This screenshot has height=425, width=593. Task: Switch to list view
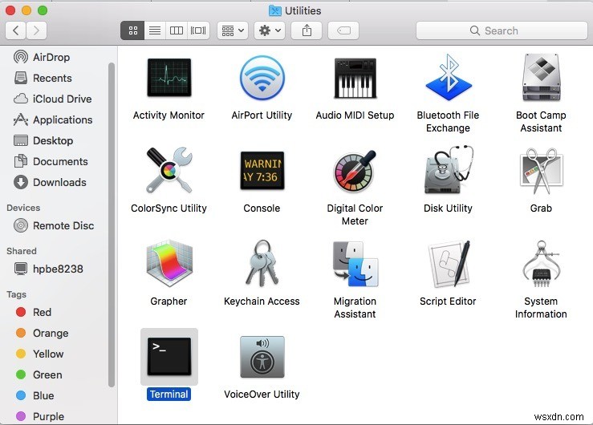(x=155, y=30)
